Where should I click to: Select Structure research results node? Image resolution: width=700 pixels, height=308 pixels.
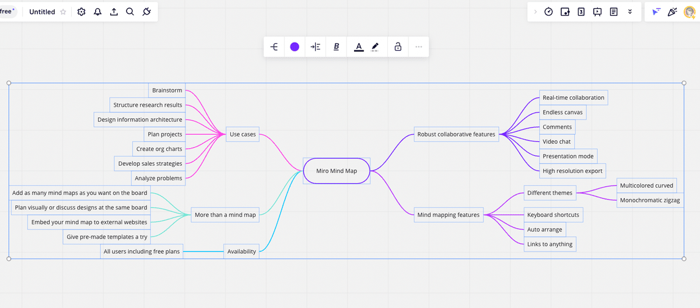[148, 105]
